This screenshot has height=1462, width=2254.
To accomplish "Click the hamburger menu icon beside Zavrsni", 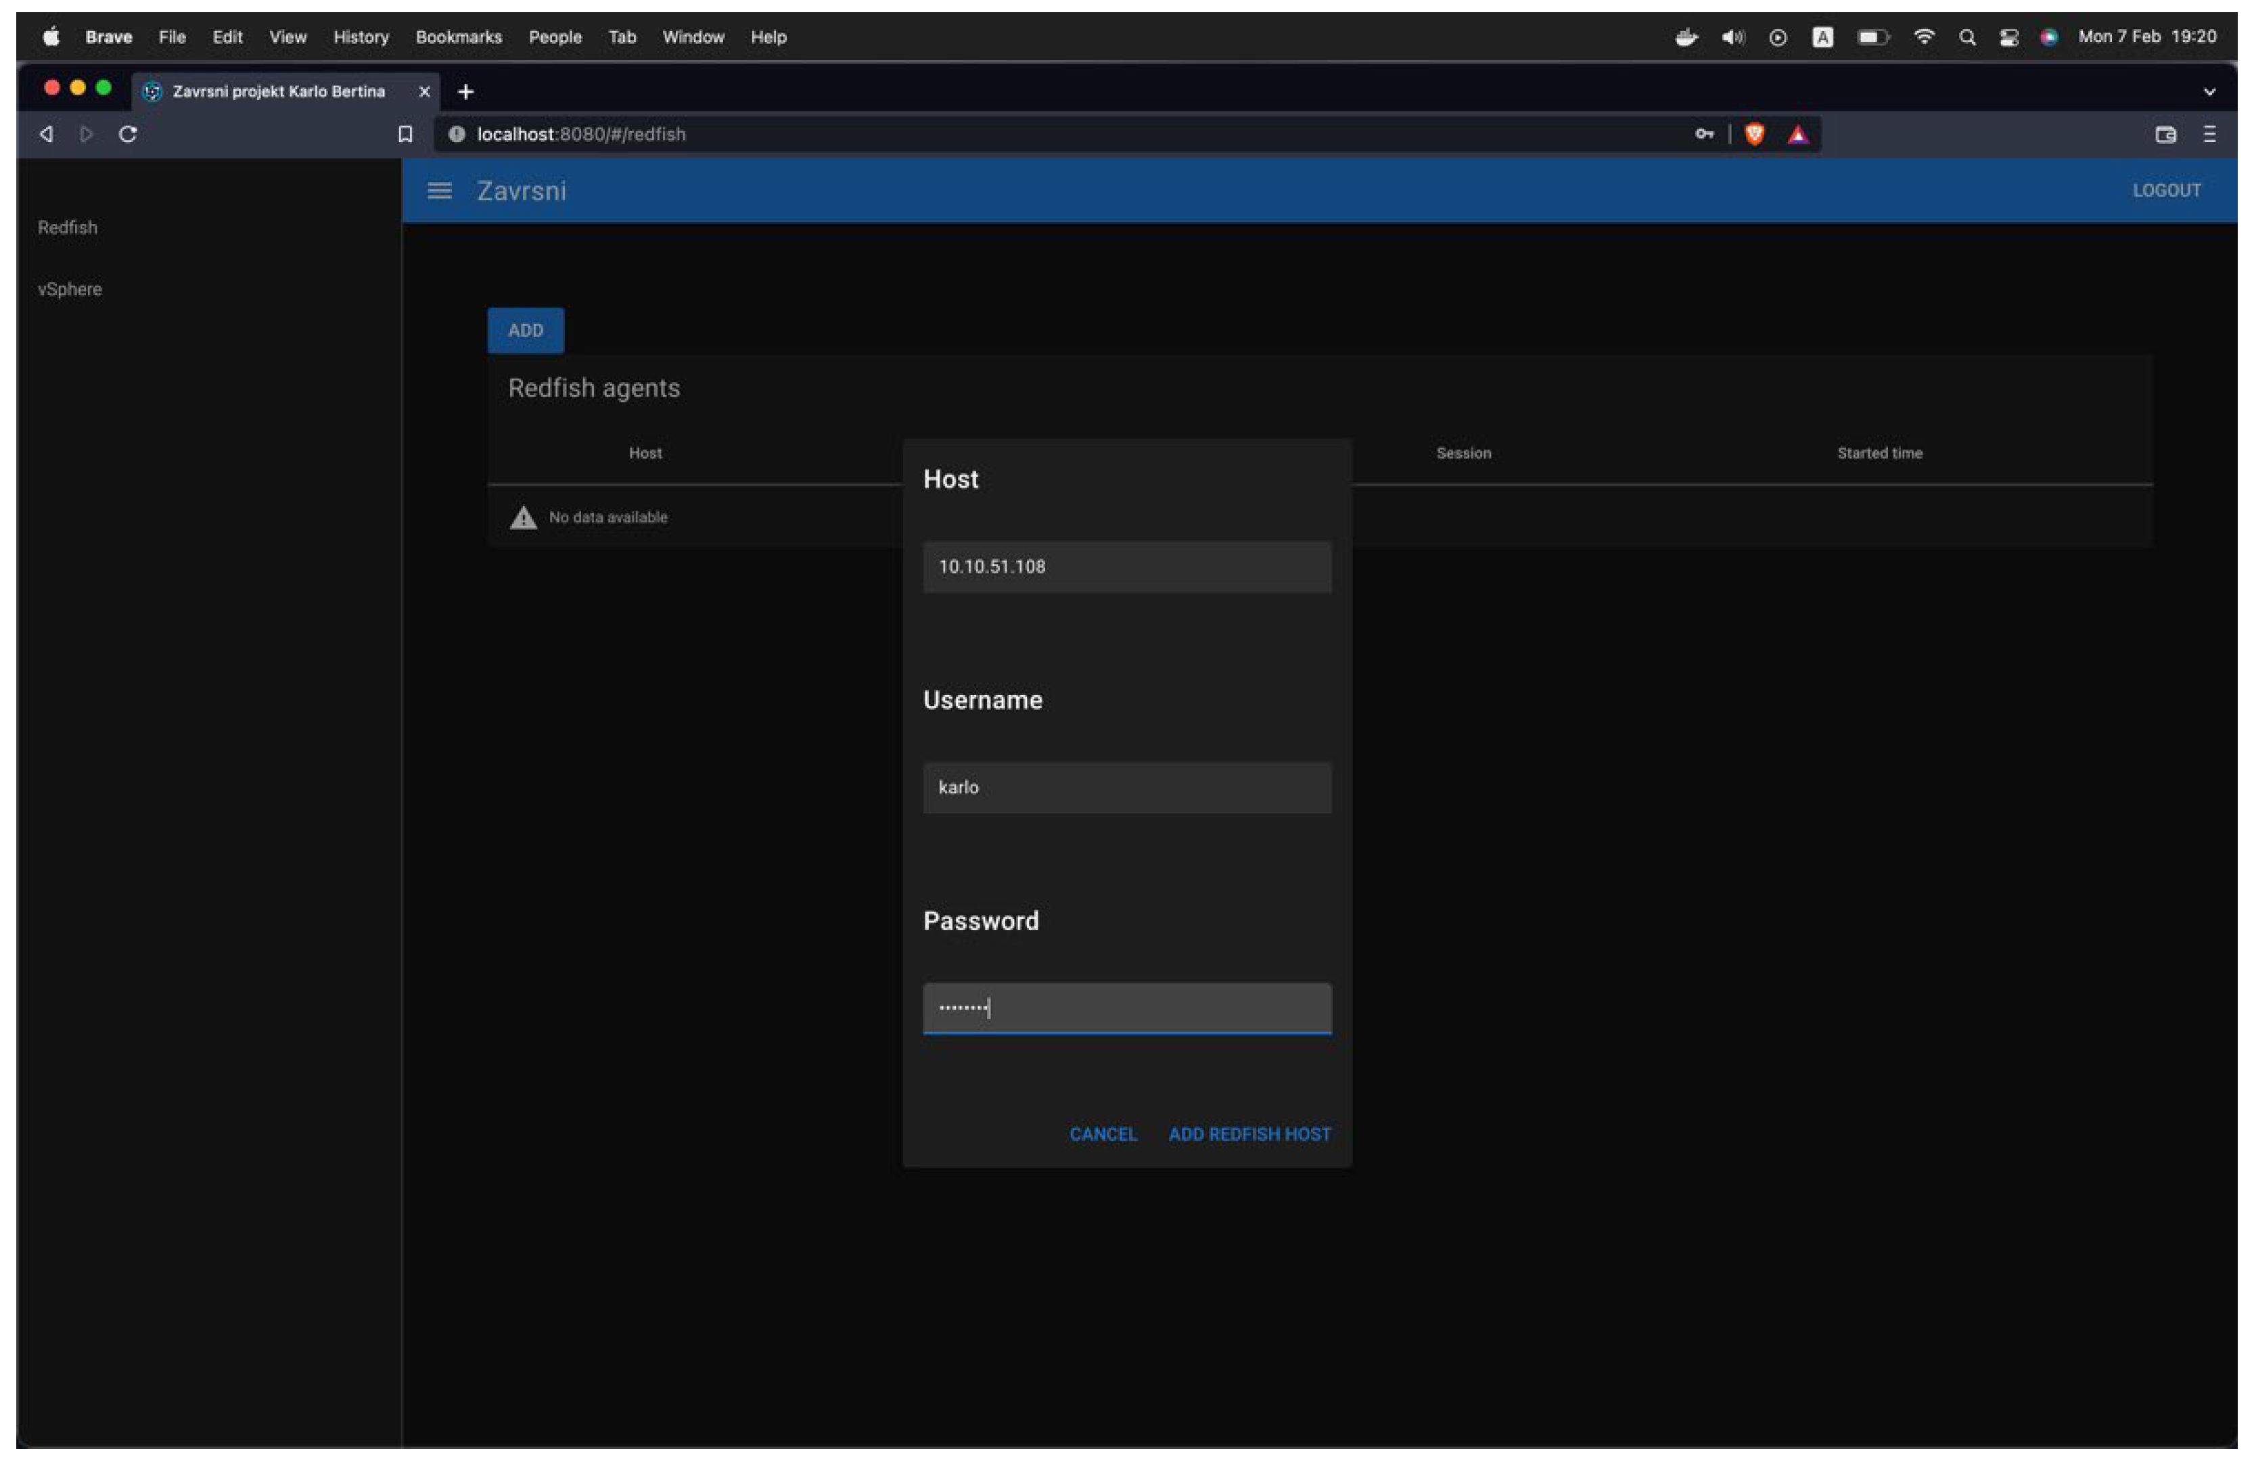I will tap(440, 190).
